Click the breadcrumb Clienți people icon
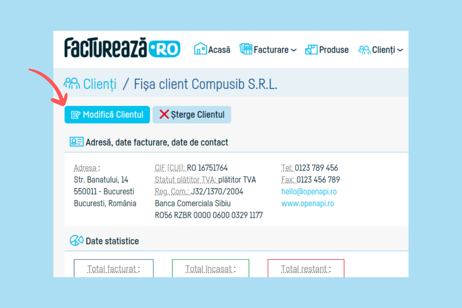462x308 pixels. pos(72,83)
